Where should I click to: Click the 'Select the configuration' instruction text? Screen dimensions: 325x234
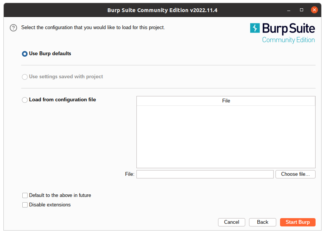(93, 28)
